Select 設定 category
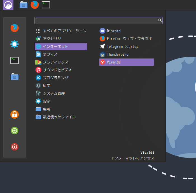The width and height of the screenshot is (196, 193). pyautogui.click(x=61, y=101)
